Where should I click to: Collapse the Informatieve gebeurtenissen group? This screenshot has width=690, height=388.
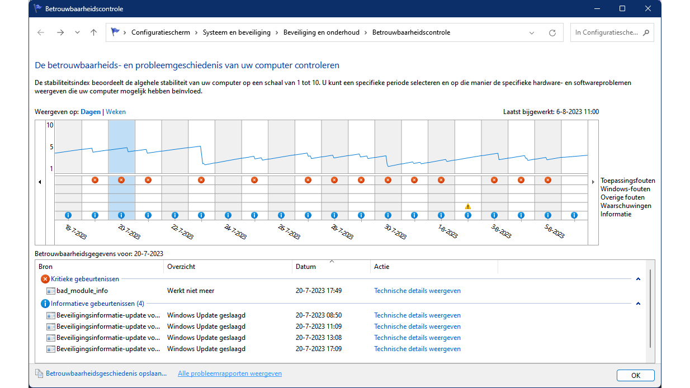(638, 304)
